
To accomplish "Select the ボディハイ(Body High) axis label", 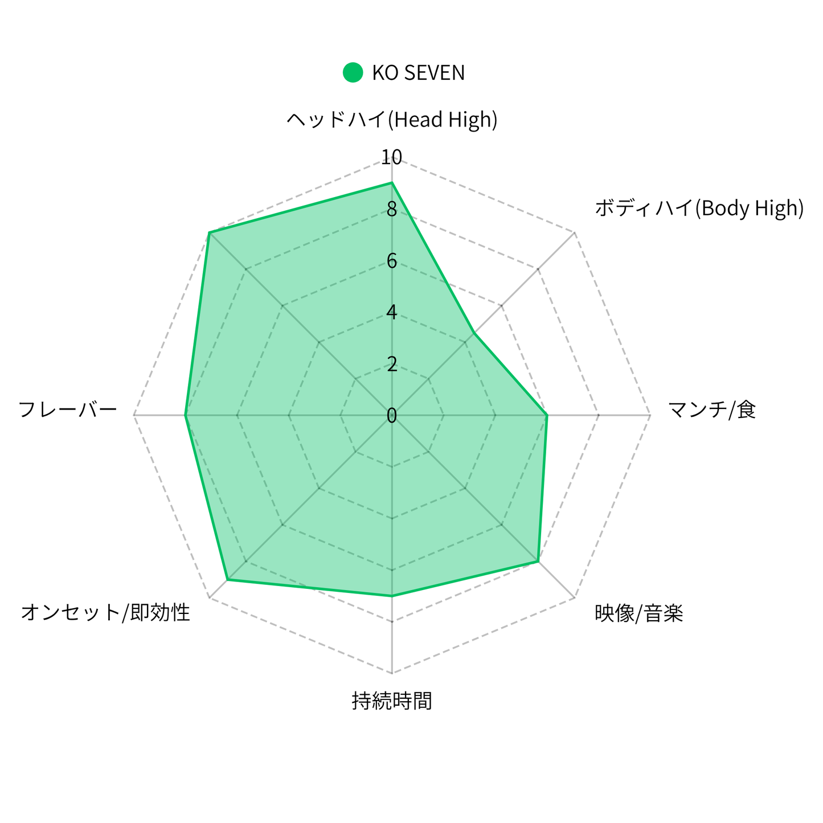I will [699, 208].
